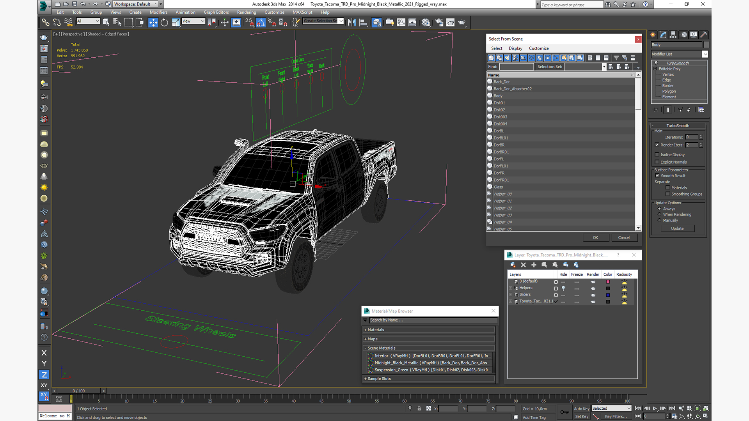Click the Find field in Select From Scene

[x=516, y=67]
